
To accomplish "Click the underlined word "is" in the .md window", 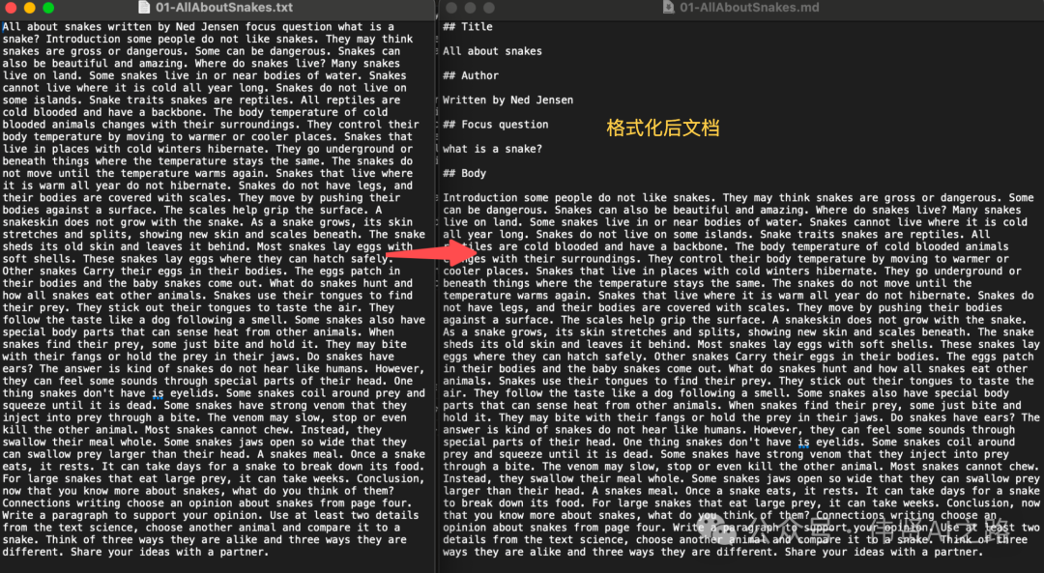I will 804,442.
